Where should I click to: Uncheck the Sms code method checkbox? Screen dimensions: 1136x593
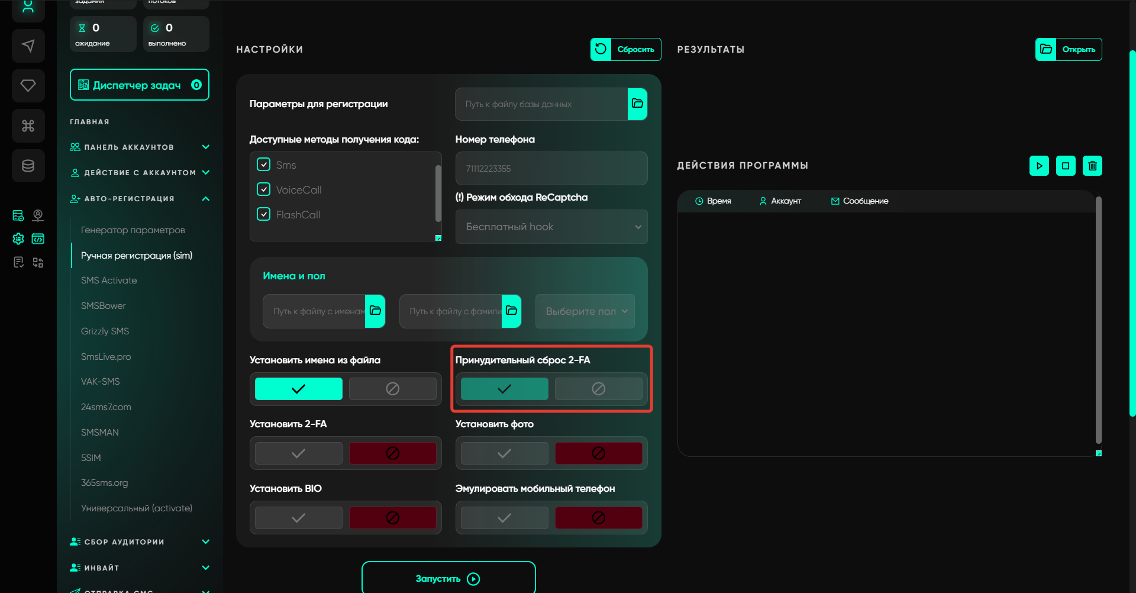[x=264, y=165]
